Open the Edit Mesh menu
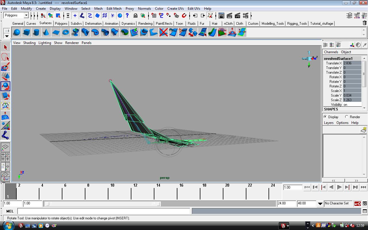 coord(114,8)
